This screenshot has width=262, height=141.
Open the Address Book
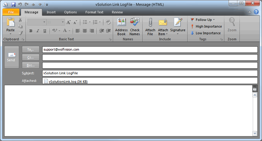pos(122,27)
